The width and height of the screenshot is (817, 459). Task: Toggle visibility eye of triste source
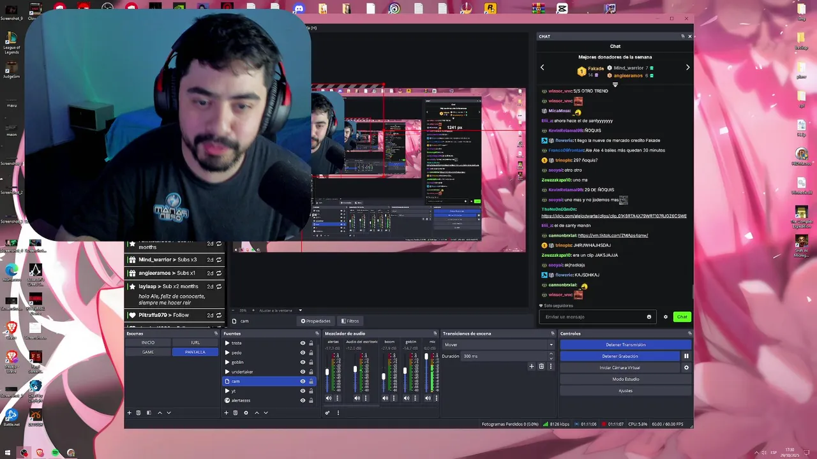(x=303, y=343)
